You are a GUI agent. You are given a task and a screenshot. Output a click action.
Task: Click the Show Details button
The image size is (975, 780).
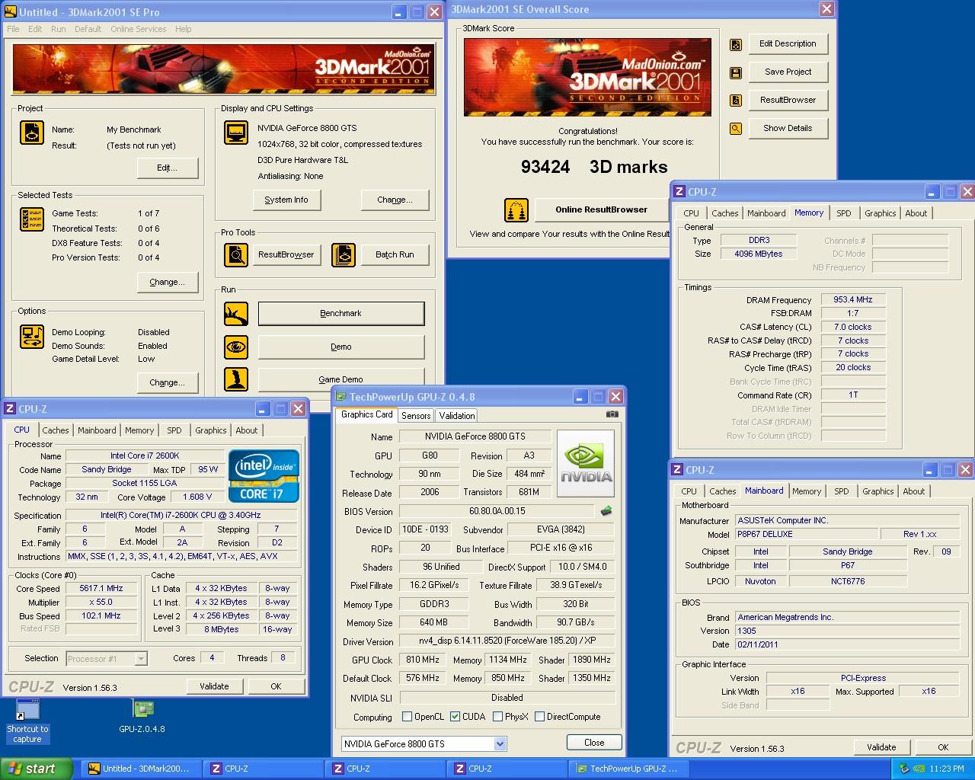coord(788,128)
